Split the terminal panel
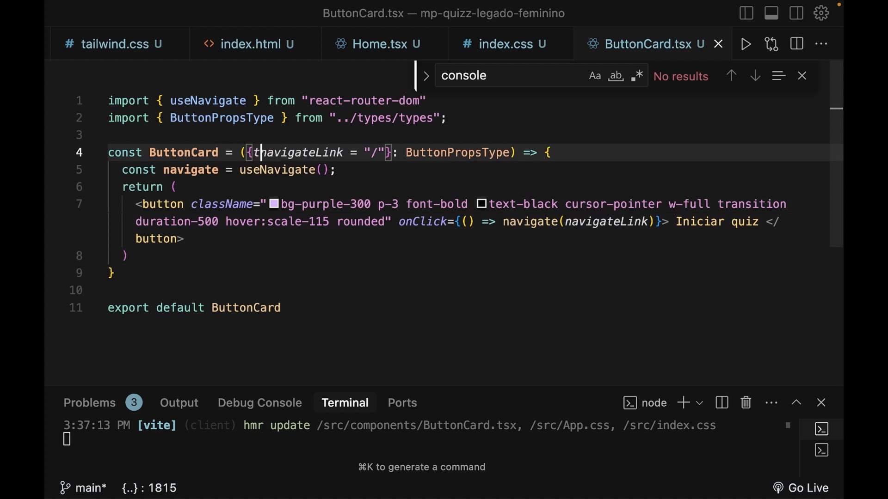The image size is (888, 499). (x=721, y=402)
